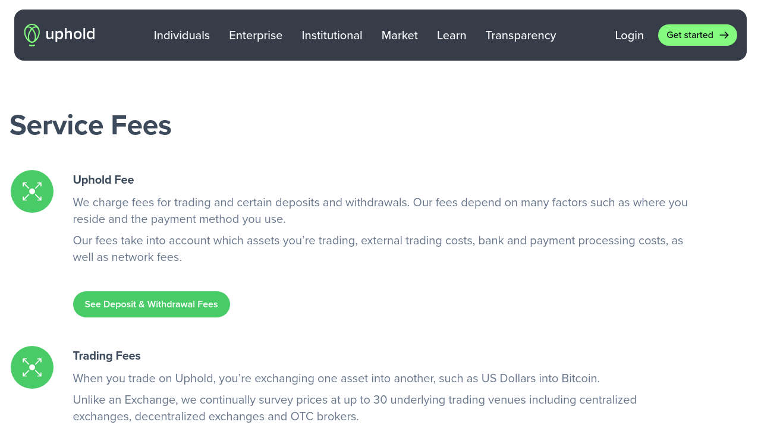This screenshot has height=428, width=761.
Task: Go to the Market page
Action: coord(400,36)
